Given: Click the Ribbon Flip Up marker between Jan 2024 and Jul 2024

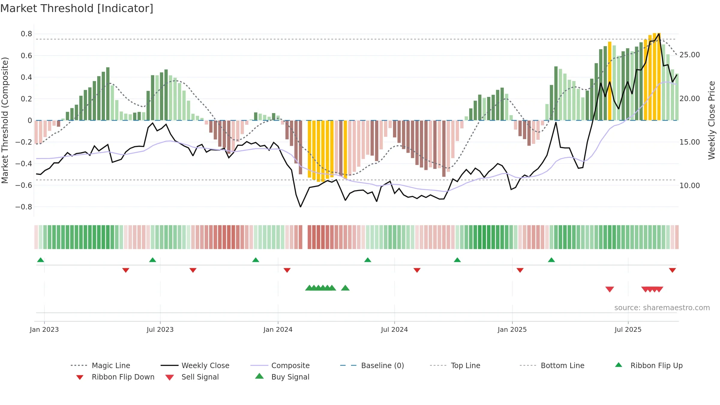Looking at the screenshot, I should coord(367,260).
